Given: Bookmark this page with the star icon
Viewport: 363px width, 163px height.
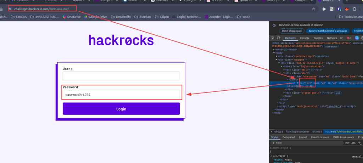Looking at the screenshot, I should (x=313, y=9).
